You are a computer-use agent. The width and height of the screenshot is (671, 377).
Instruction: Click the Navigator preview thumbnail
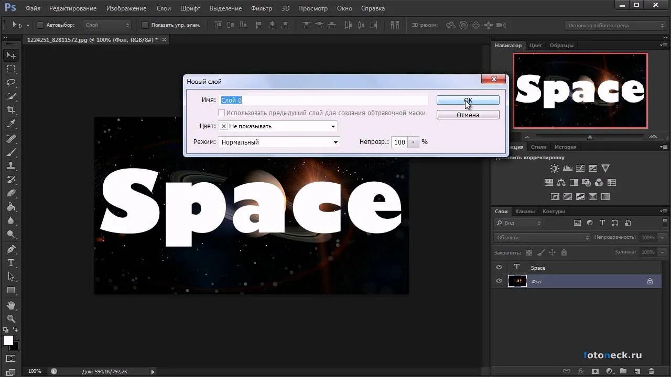[580, 91]
